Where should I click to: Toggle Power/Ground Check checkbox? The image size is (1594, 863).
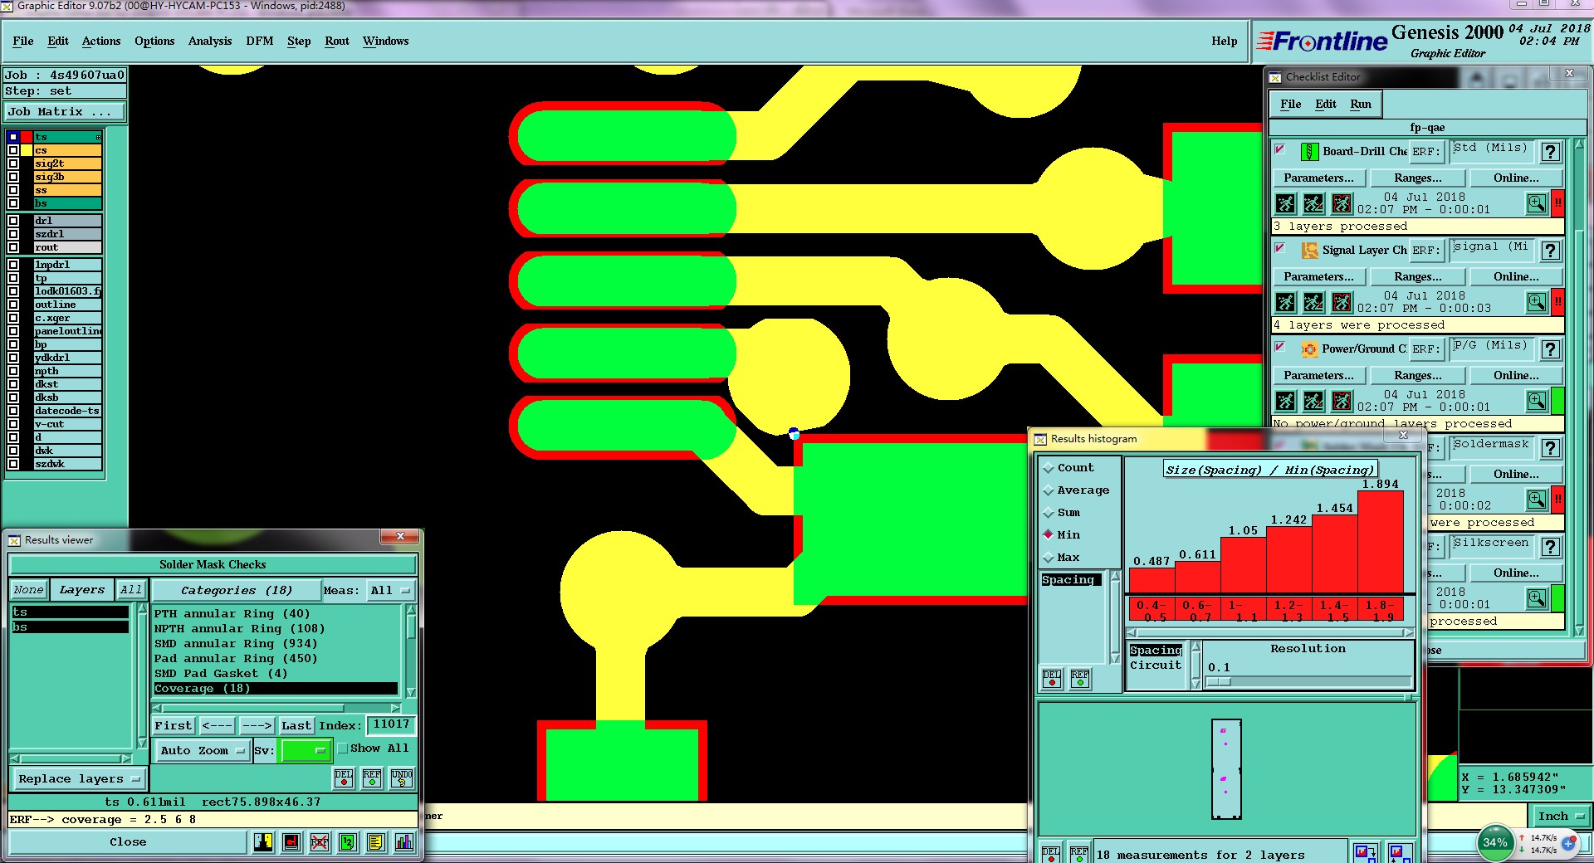tap(1280, 347)
